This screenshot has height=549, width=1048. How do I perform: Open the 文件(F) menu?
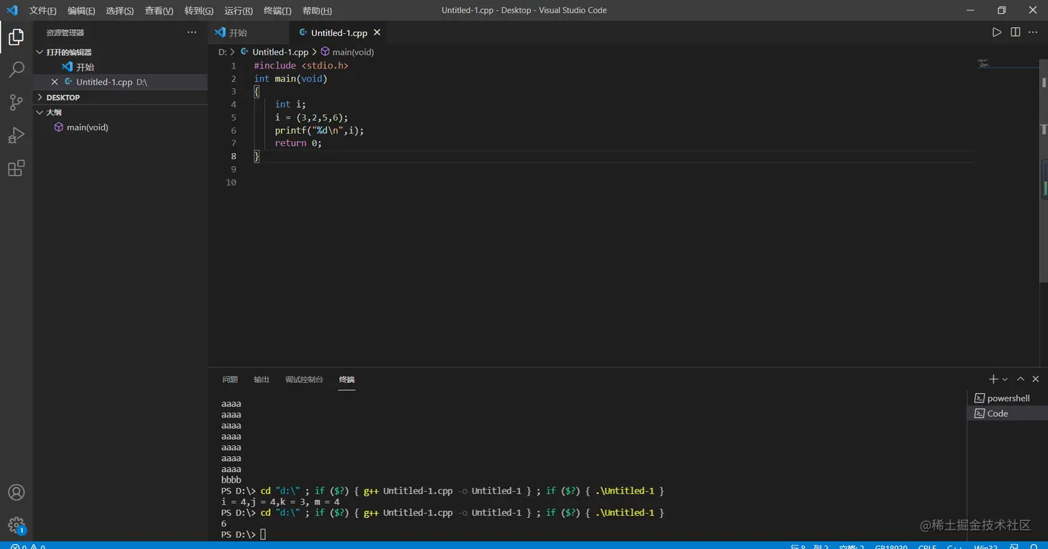(x=43, y=10)
